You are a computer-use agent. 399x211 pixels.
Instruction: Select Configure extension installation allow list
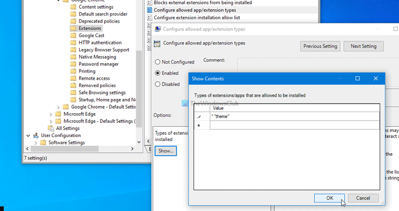[197, 18]
